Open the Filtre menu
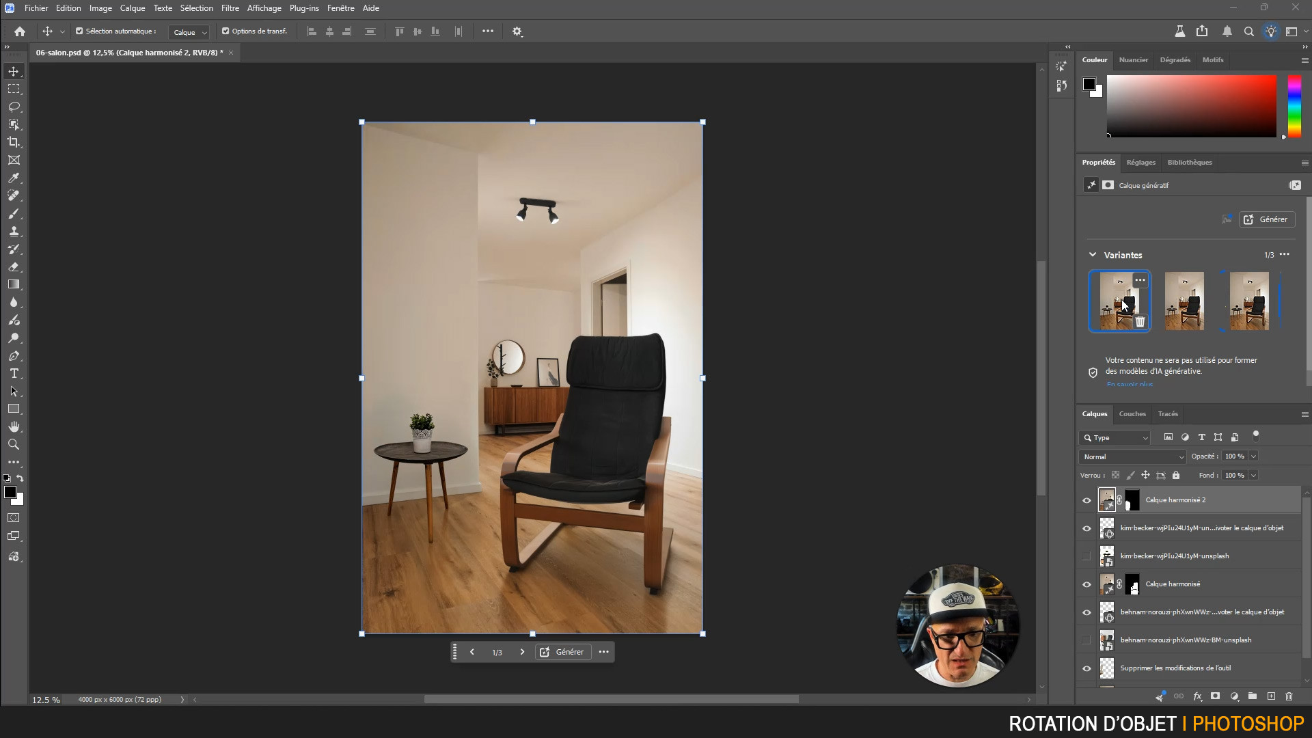The image size is (1312, 738). 230,8
